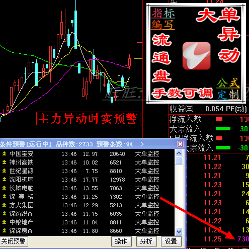Click the red Tongdaxin logo icon
249x249 pixels.
[x=196, y=56]
